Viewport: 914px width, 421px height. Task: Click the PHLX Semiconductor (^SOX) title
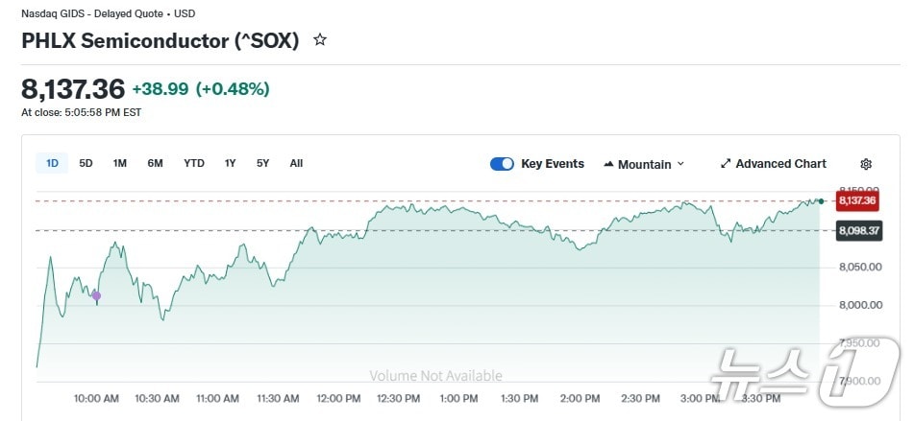[161, 40]
